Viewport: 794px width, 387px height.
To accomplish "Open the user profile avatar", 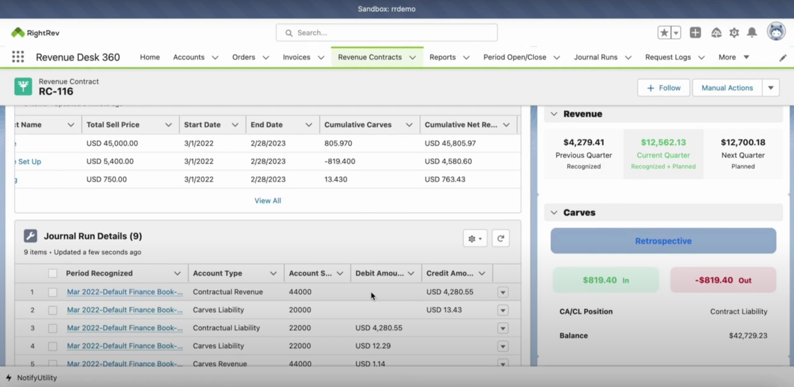I will [x=776, y=32].
